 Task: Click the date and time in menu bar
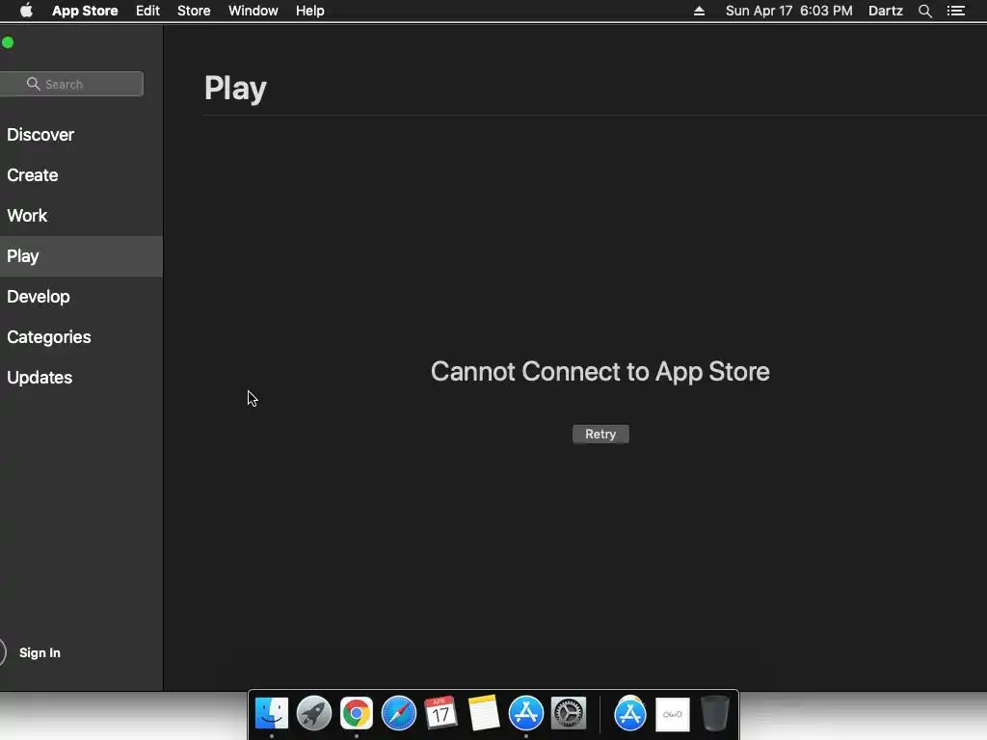tap(788, 11)
